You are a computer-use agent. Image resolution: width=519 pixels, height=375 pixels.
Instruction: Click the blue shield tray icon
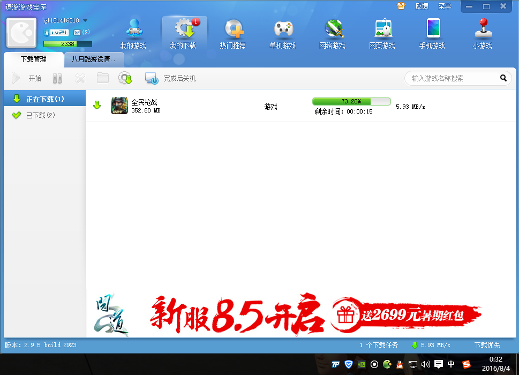[x=349, y=364]
